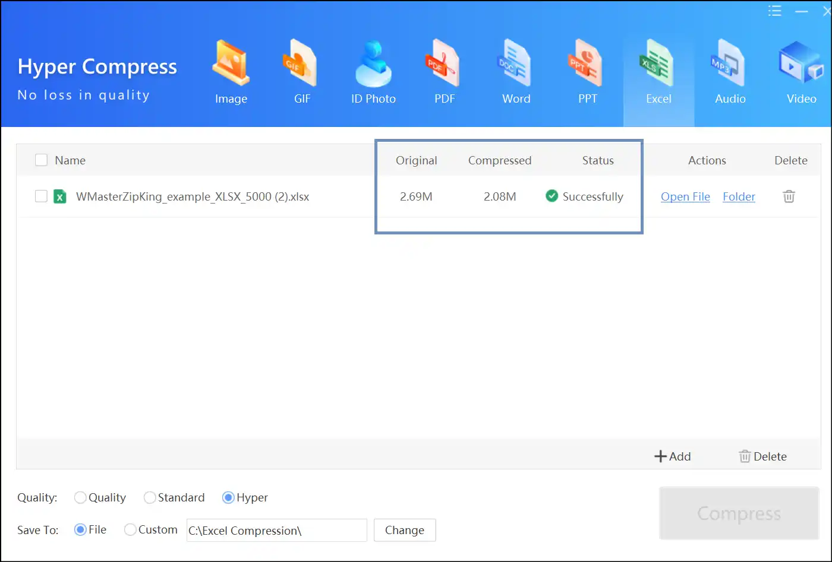
Task: Click the Compressed column header
Action: tap(500, 161)
